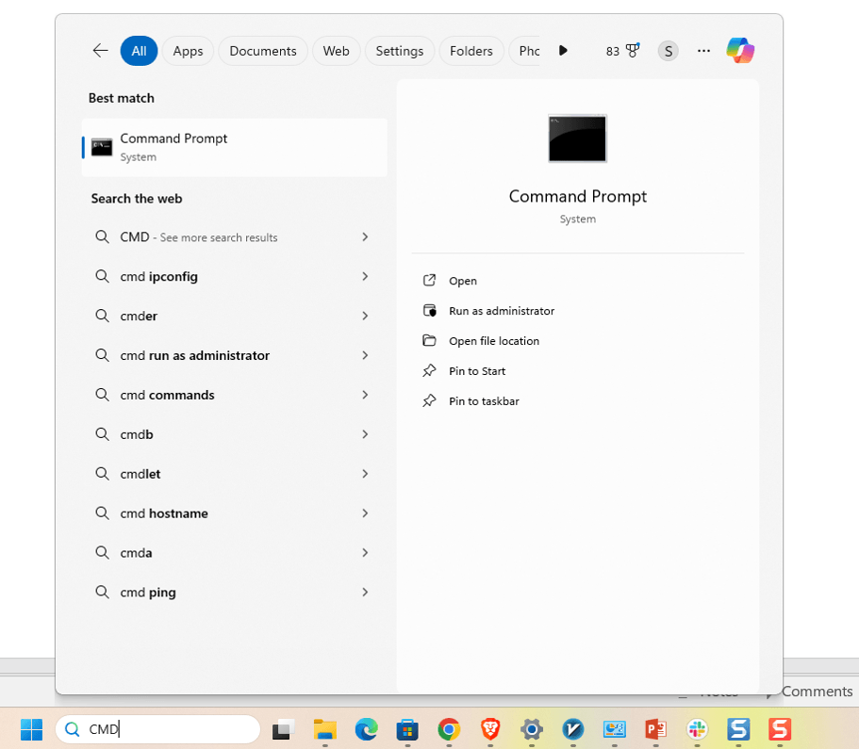This screenshot has height=749, width=859.
Task: Click the back arrow in search panel
Action: click(100, 51)
